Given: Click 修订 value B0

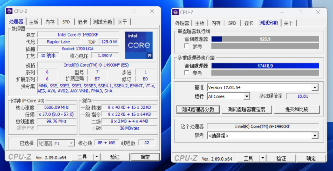Looking at the screenshot, I should click(x=146, y=79).
